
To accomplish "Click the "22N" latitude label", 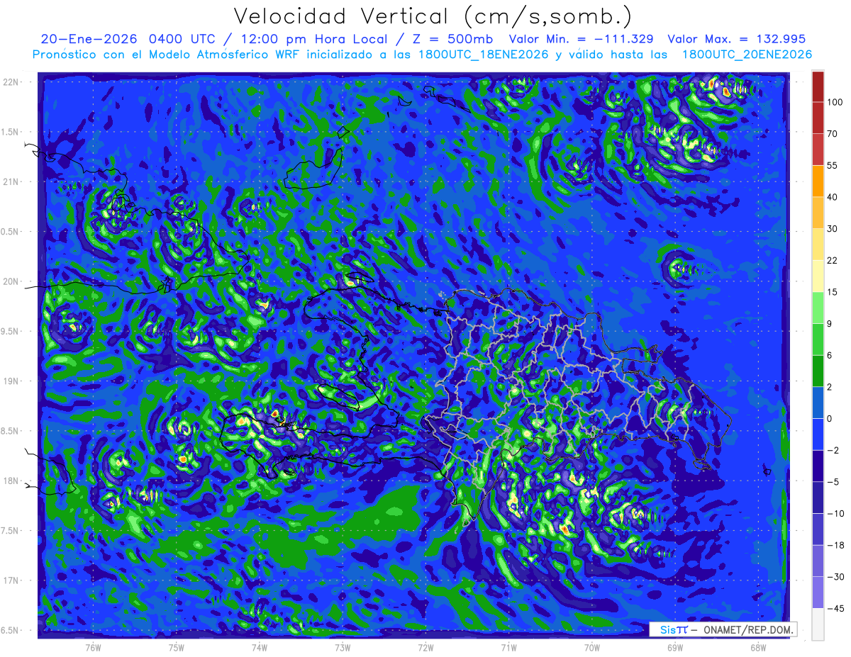I will (x=11, y=82).
